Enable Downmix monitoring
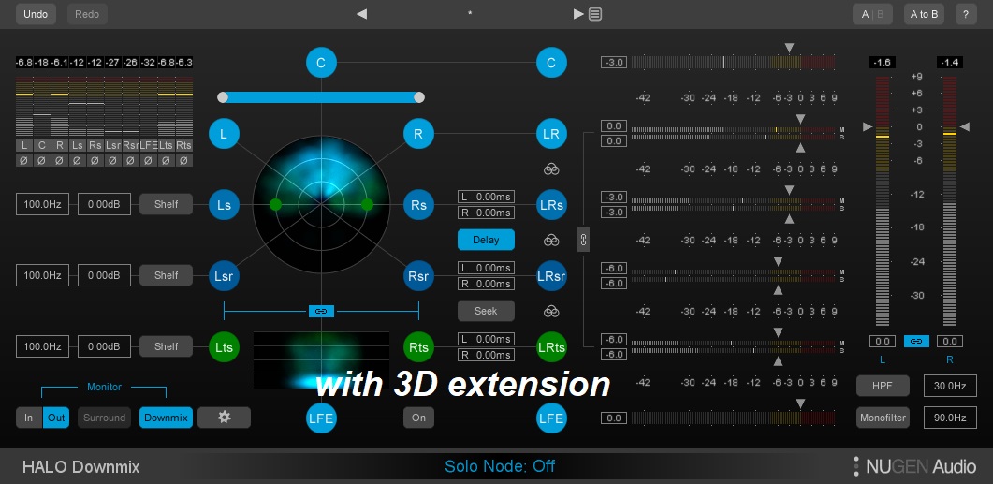The width and height of the screenshot is (993, 484). click(166, 418)
